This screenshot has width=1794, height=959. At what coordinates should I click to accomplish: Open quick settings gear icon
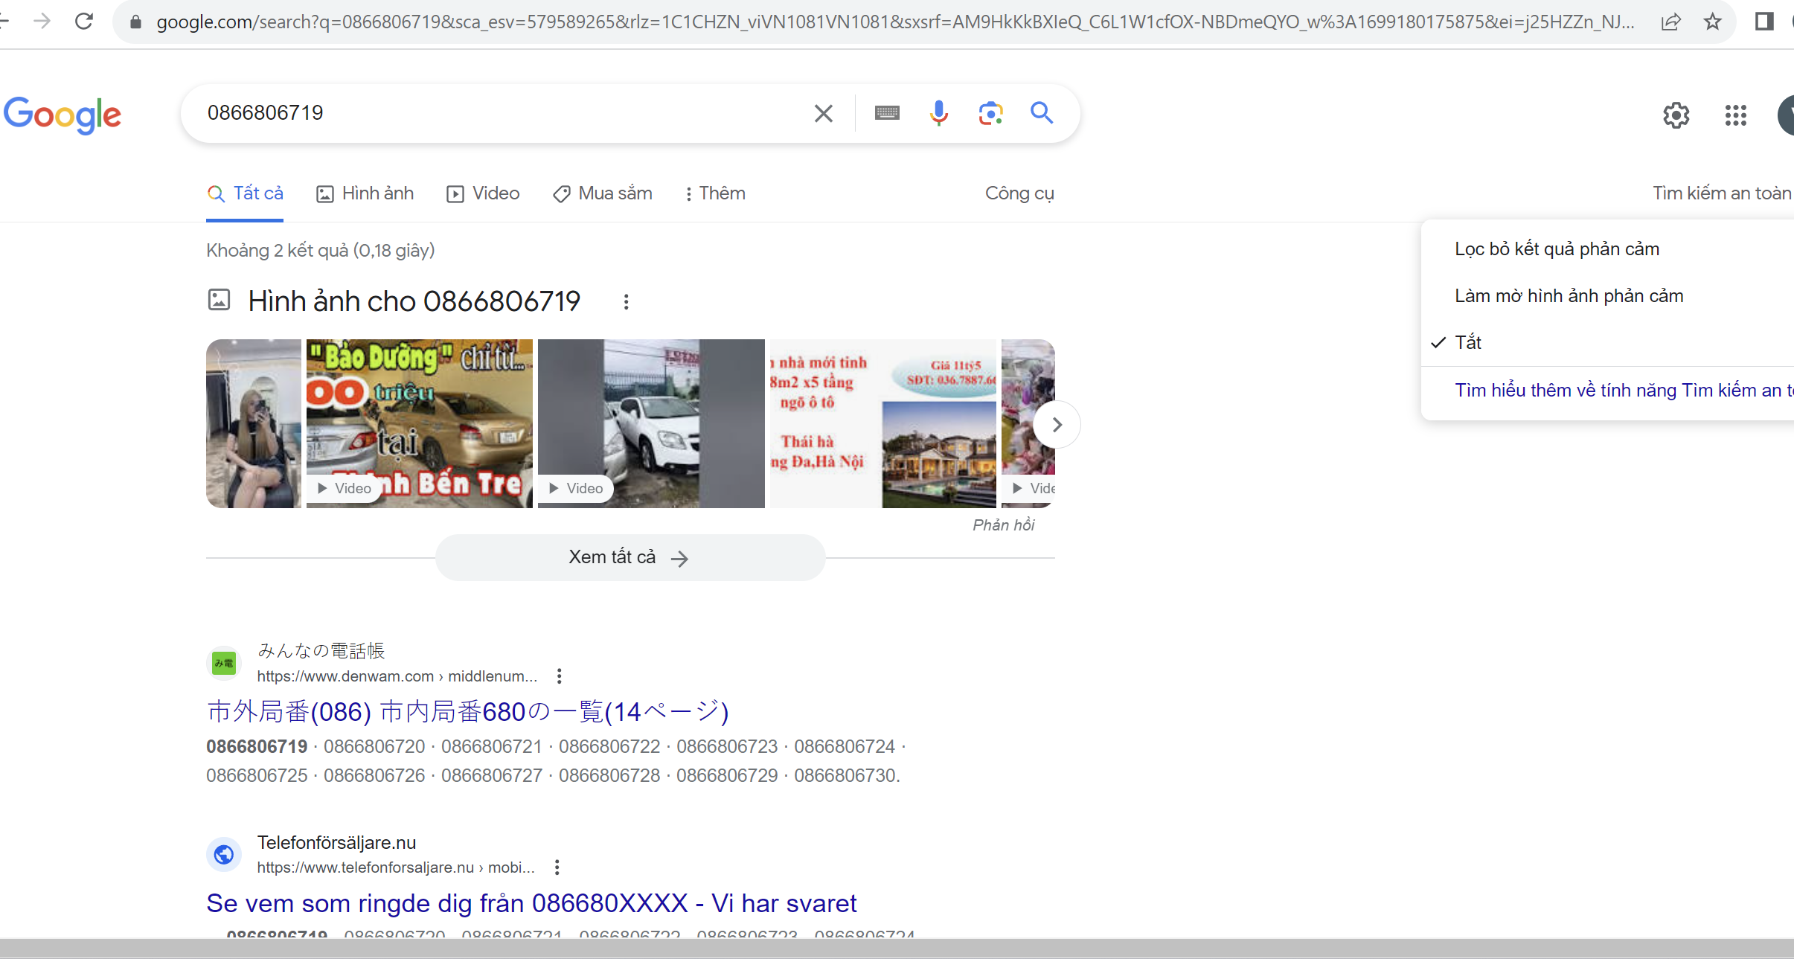(x=1676, y=115)
